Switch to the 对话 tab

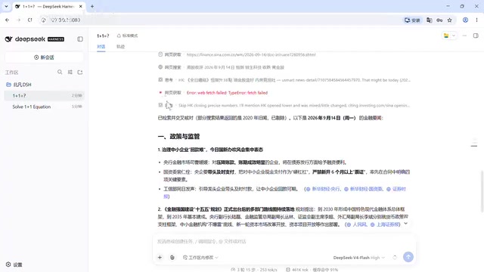tap(101, 47)
